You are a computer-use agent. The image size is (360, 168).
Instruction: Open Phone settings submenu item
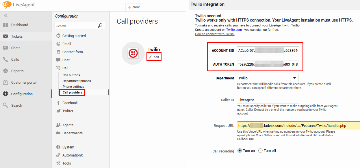point(73,87)
